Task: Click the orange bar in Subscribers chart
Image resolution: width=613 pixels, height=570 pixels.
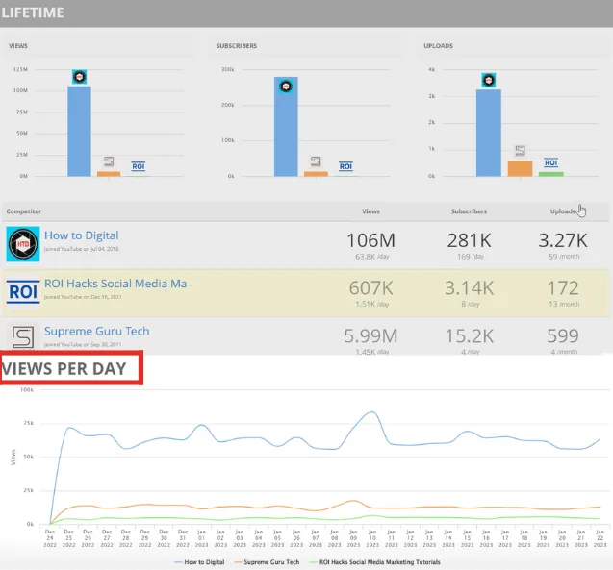Action: coord(316,174)
